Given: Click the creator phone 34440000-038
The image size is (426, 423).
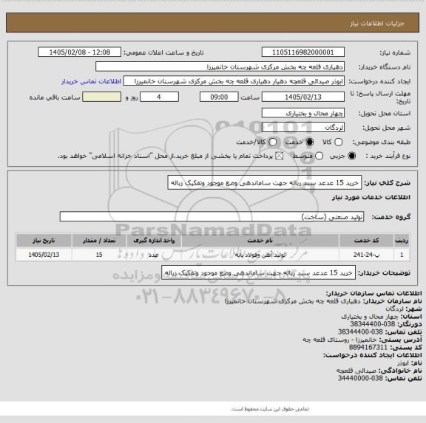Looking at the screenshot, I should pyautogui.click(x=360, y=378).
